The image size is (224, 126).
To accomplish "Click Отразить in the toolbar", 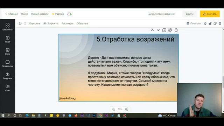I will [35, 23].
